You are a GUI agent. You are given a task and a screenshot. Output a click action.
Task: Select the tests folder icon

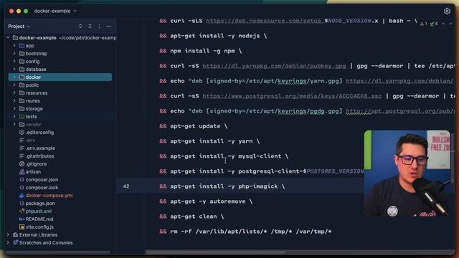point(22,117)
